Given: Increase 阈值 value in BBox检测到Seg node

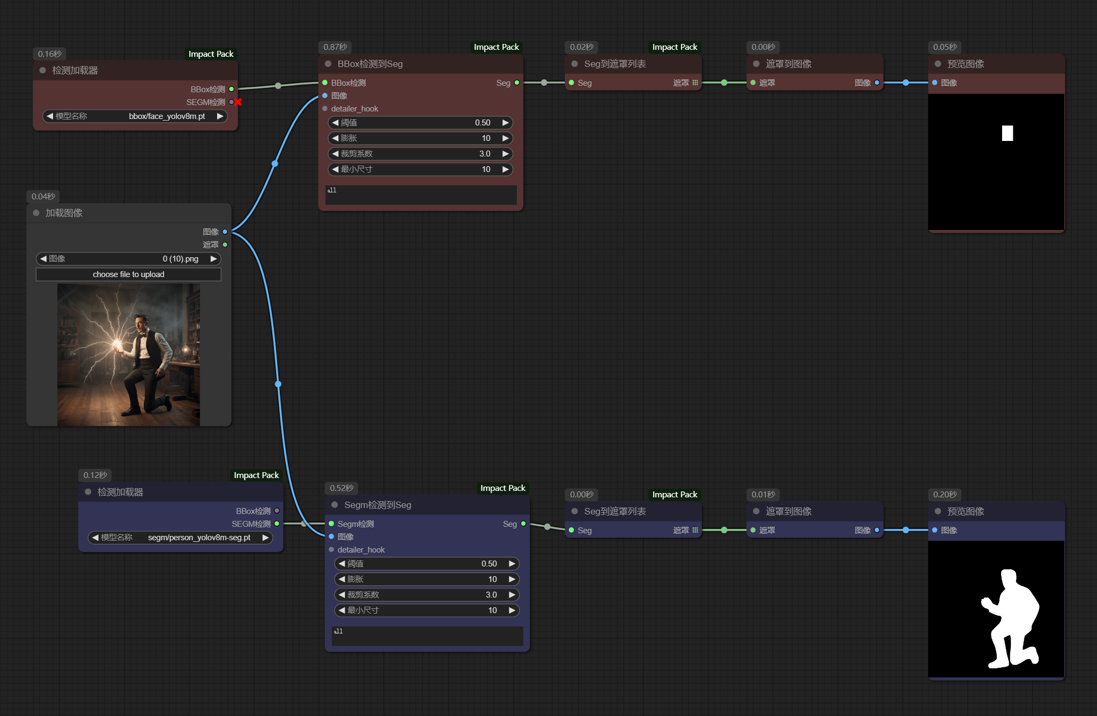Looking at the screenshot, I should tap(505, 123).
